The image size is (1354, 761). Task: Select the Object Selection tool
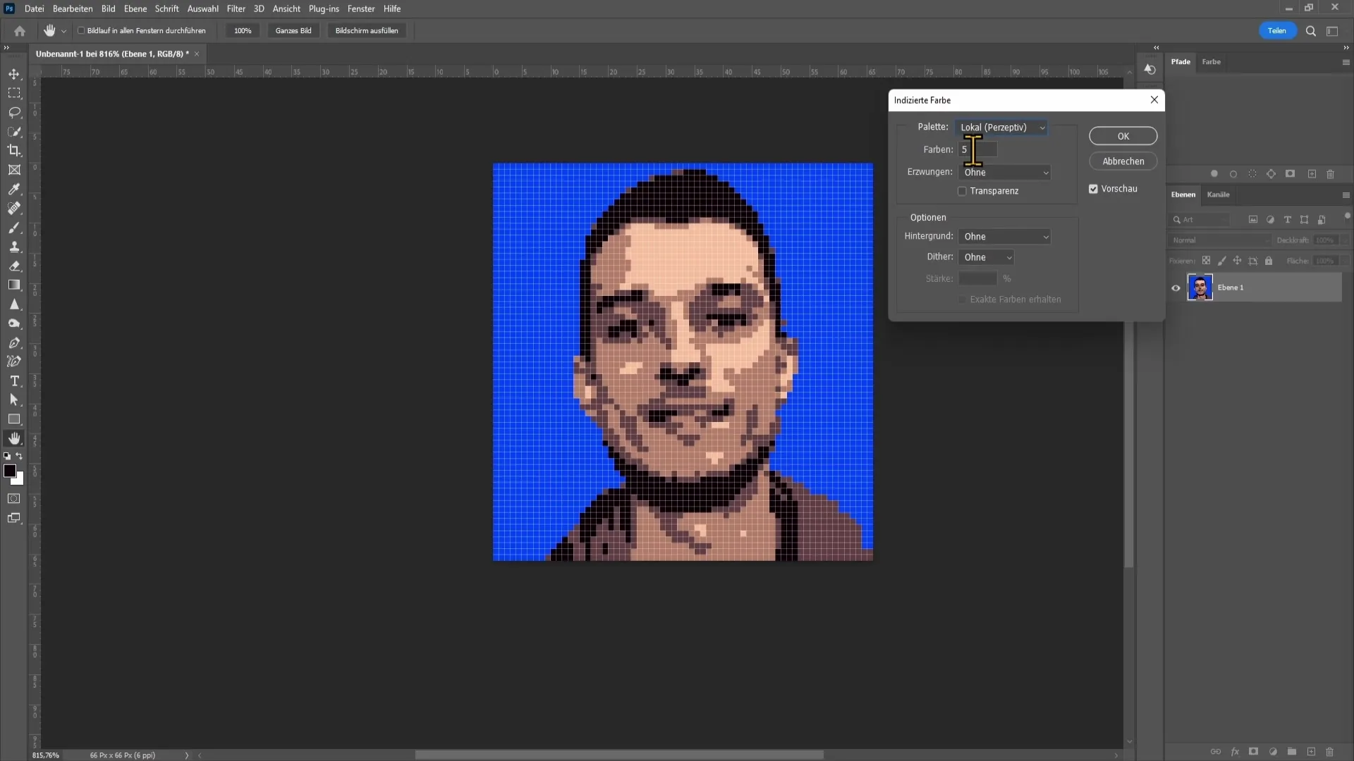(x=14, y=131)
